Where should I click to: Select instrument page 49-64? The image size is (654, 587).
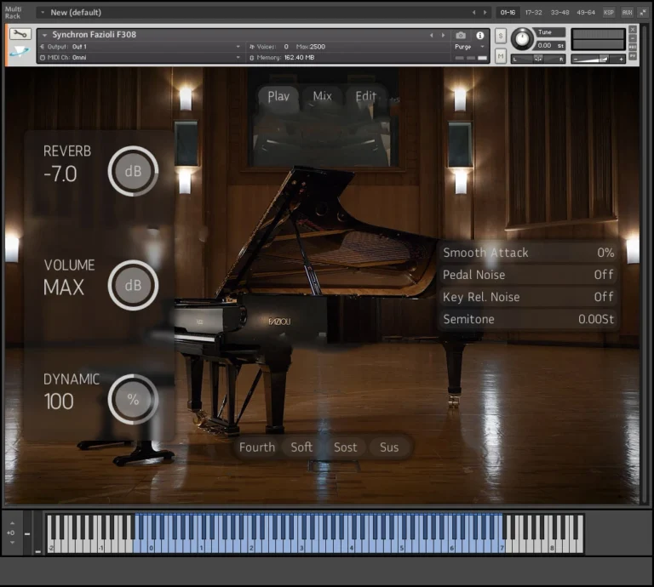coord(586,13)
